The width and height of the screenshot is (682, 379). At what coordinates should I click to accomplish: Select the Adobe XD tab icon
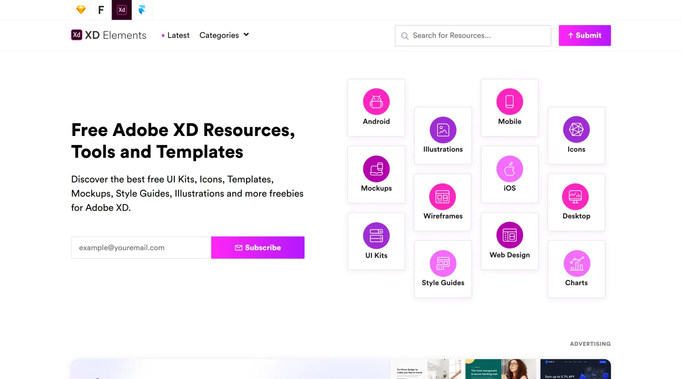pos(121,10)
